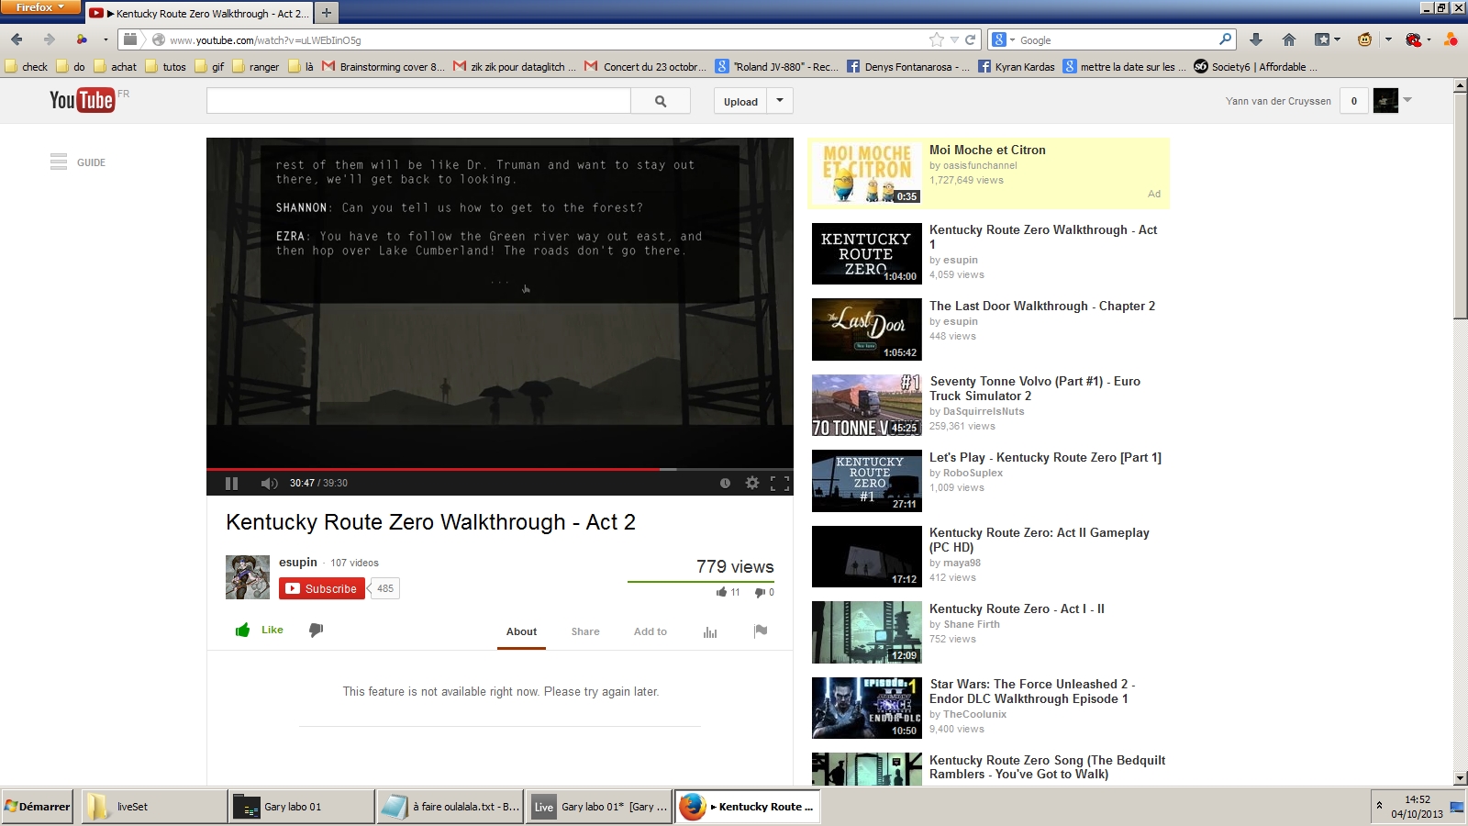Screen dimensions: 1468x826
Task: Dislike the video with thumbs down
Action: point(316,630)
